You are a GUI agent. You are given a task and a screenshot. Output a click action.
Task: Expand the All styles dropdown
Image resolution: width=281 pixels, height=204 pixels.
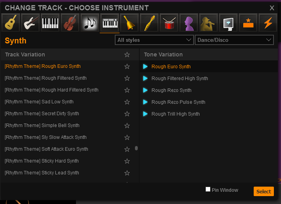coord(154,40)
